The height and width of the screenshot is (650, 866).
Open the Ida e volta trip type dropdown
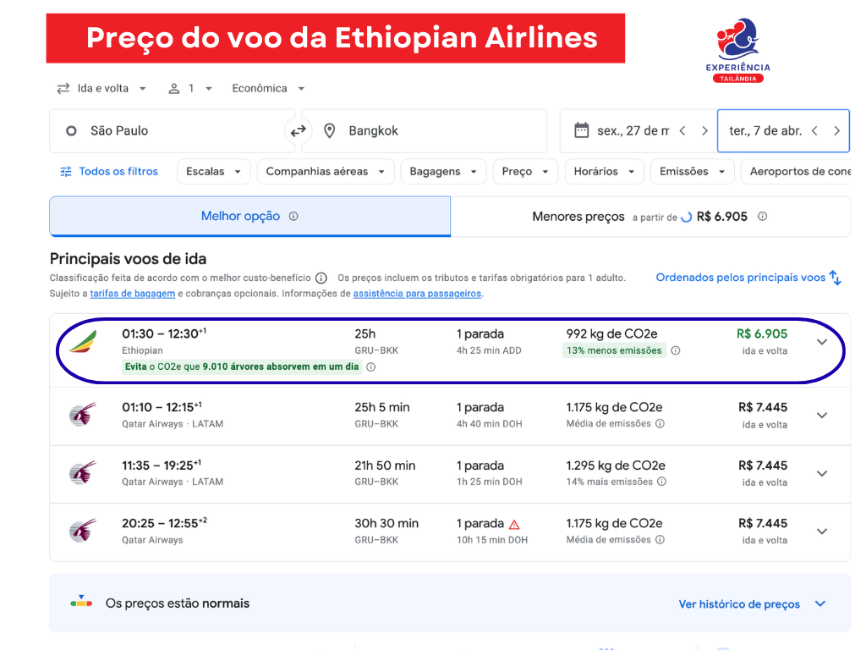(x=101, y=89)
